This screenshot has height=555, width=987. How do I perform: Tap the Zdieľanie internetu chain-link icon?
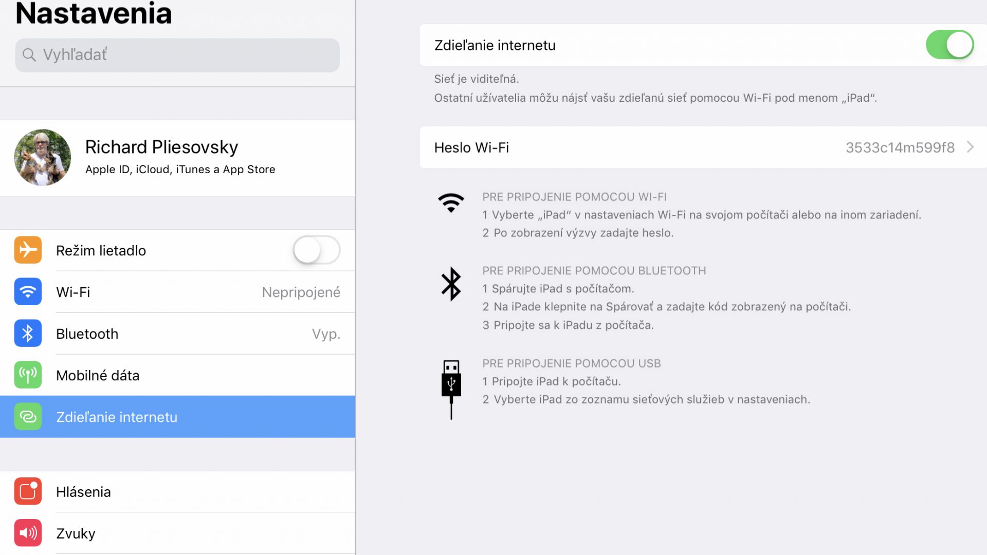[x=28, y=417]
